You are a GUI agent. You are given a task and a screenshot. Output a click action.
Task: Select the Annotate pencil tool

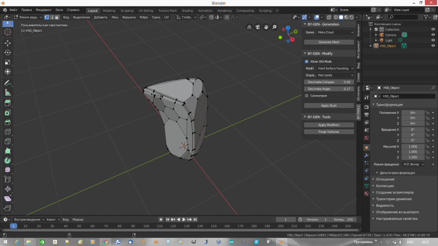click(x=8, y=83)
